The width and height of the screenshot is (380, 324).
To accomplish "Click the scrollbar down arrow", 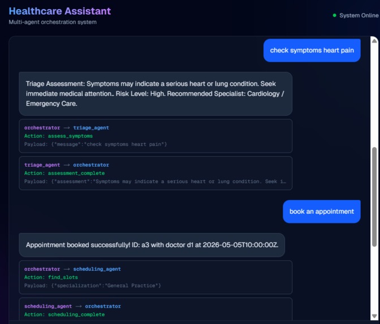I will [x=374, y=316].
